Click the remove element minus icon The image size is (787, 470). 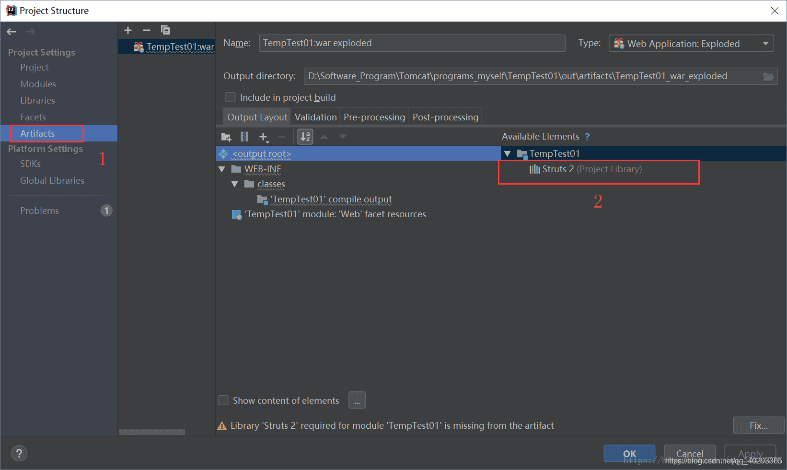[282, 137]
